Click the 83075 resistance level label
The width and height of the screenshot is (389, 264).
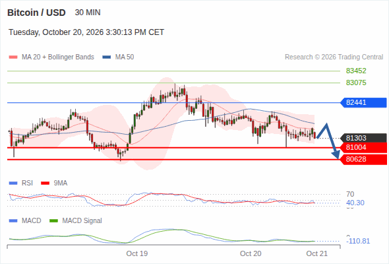coord(356,82)
